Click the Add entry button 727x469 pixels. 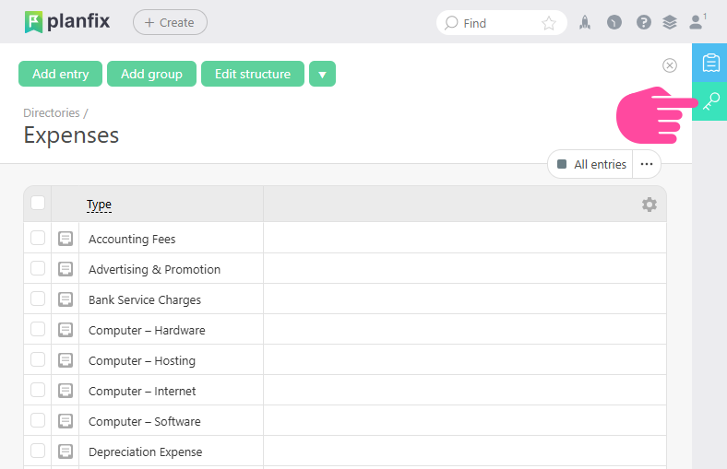tap(61, 74)
